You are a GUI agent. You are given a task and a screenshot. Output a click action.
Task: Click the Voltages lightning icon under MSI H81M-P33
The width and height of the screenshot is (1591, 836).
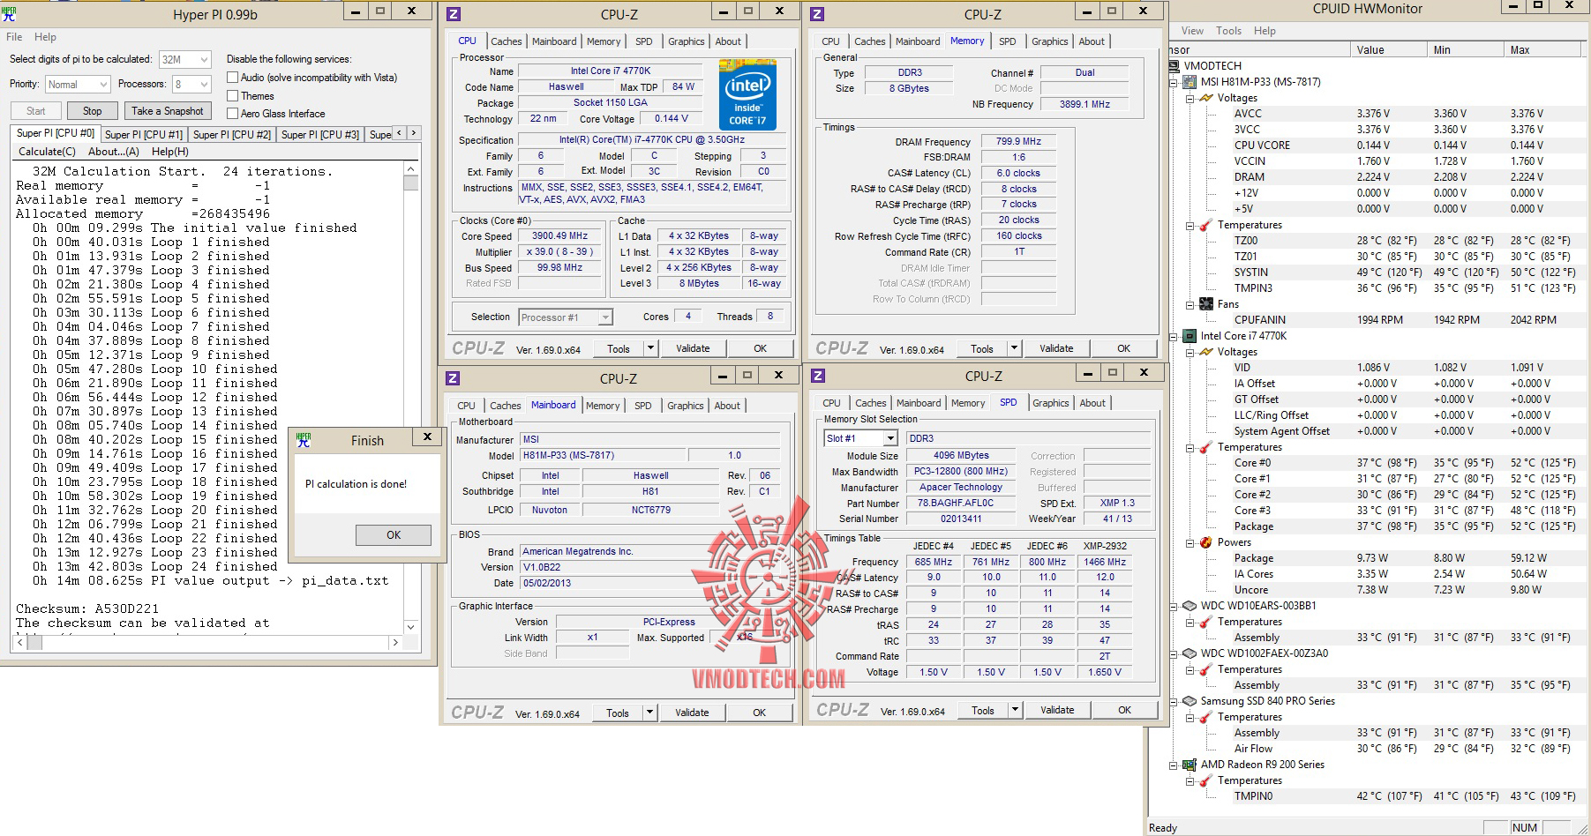pos(1206,98)
